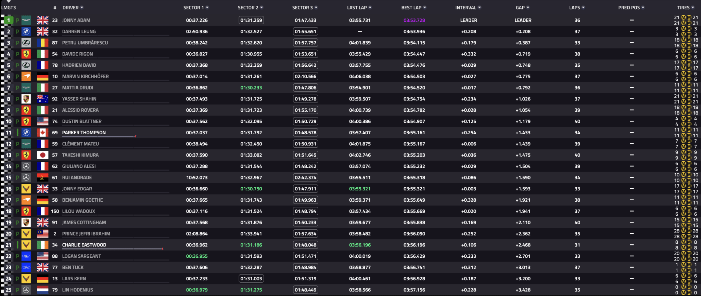Click position 1 green badge

9,21
